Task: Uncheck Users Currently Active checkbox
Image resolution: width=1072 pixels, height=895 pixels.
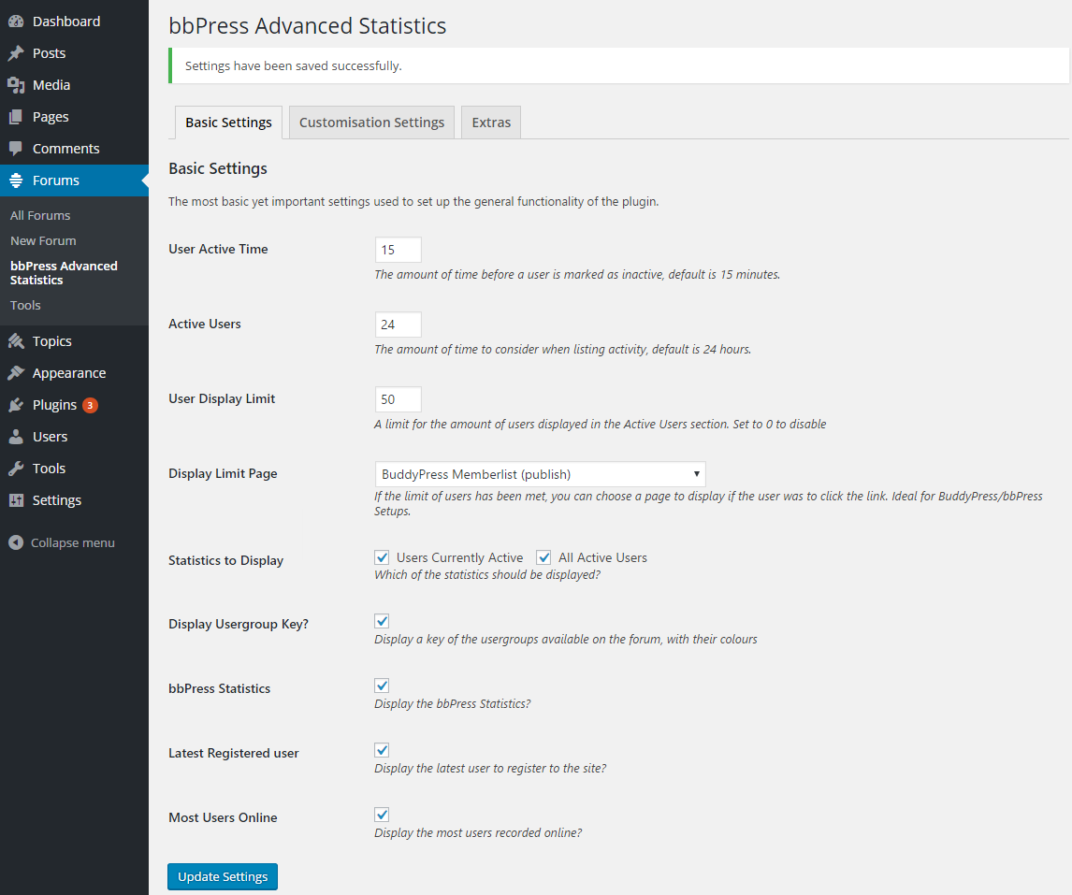Action: 383,557
